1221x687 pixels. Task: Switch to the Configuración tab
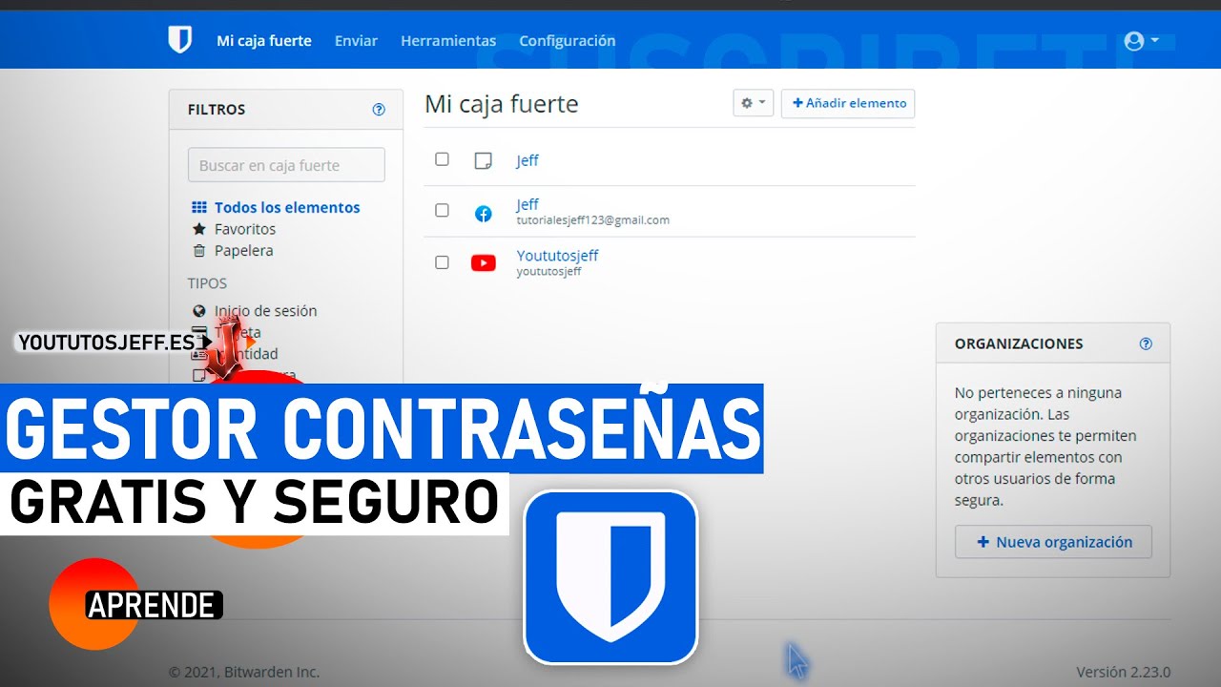568,40
